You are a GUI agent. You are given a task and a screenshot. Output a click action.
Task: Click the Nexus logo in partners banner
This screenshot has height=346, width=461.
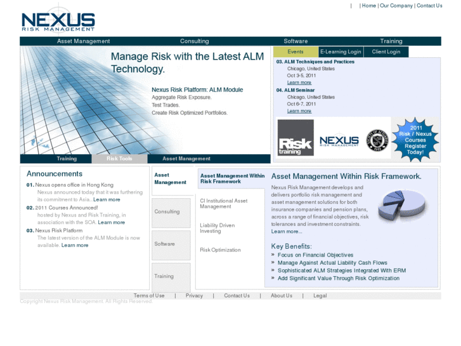[339, 141]
